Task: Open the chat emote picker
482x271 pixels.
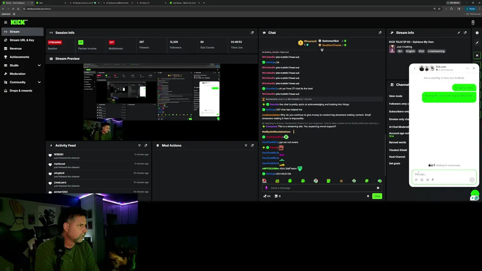Action: coord(378,188)
